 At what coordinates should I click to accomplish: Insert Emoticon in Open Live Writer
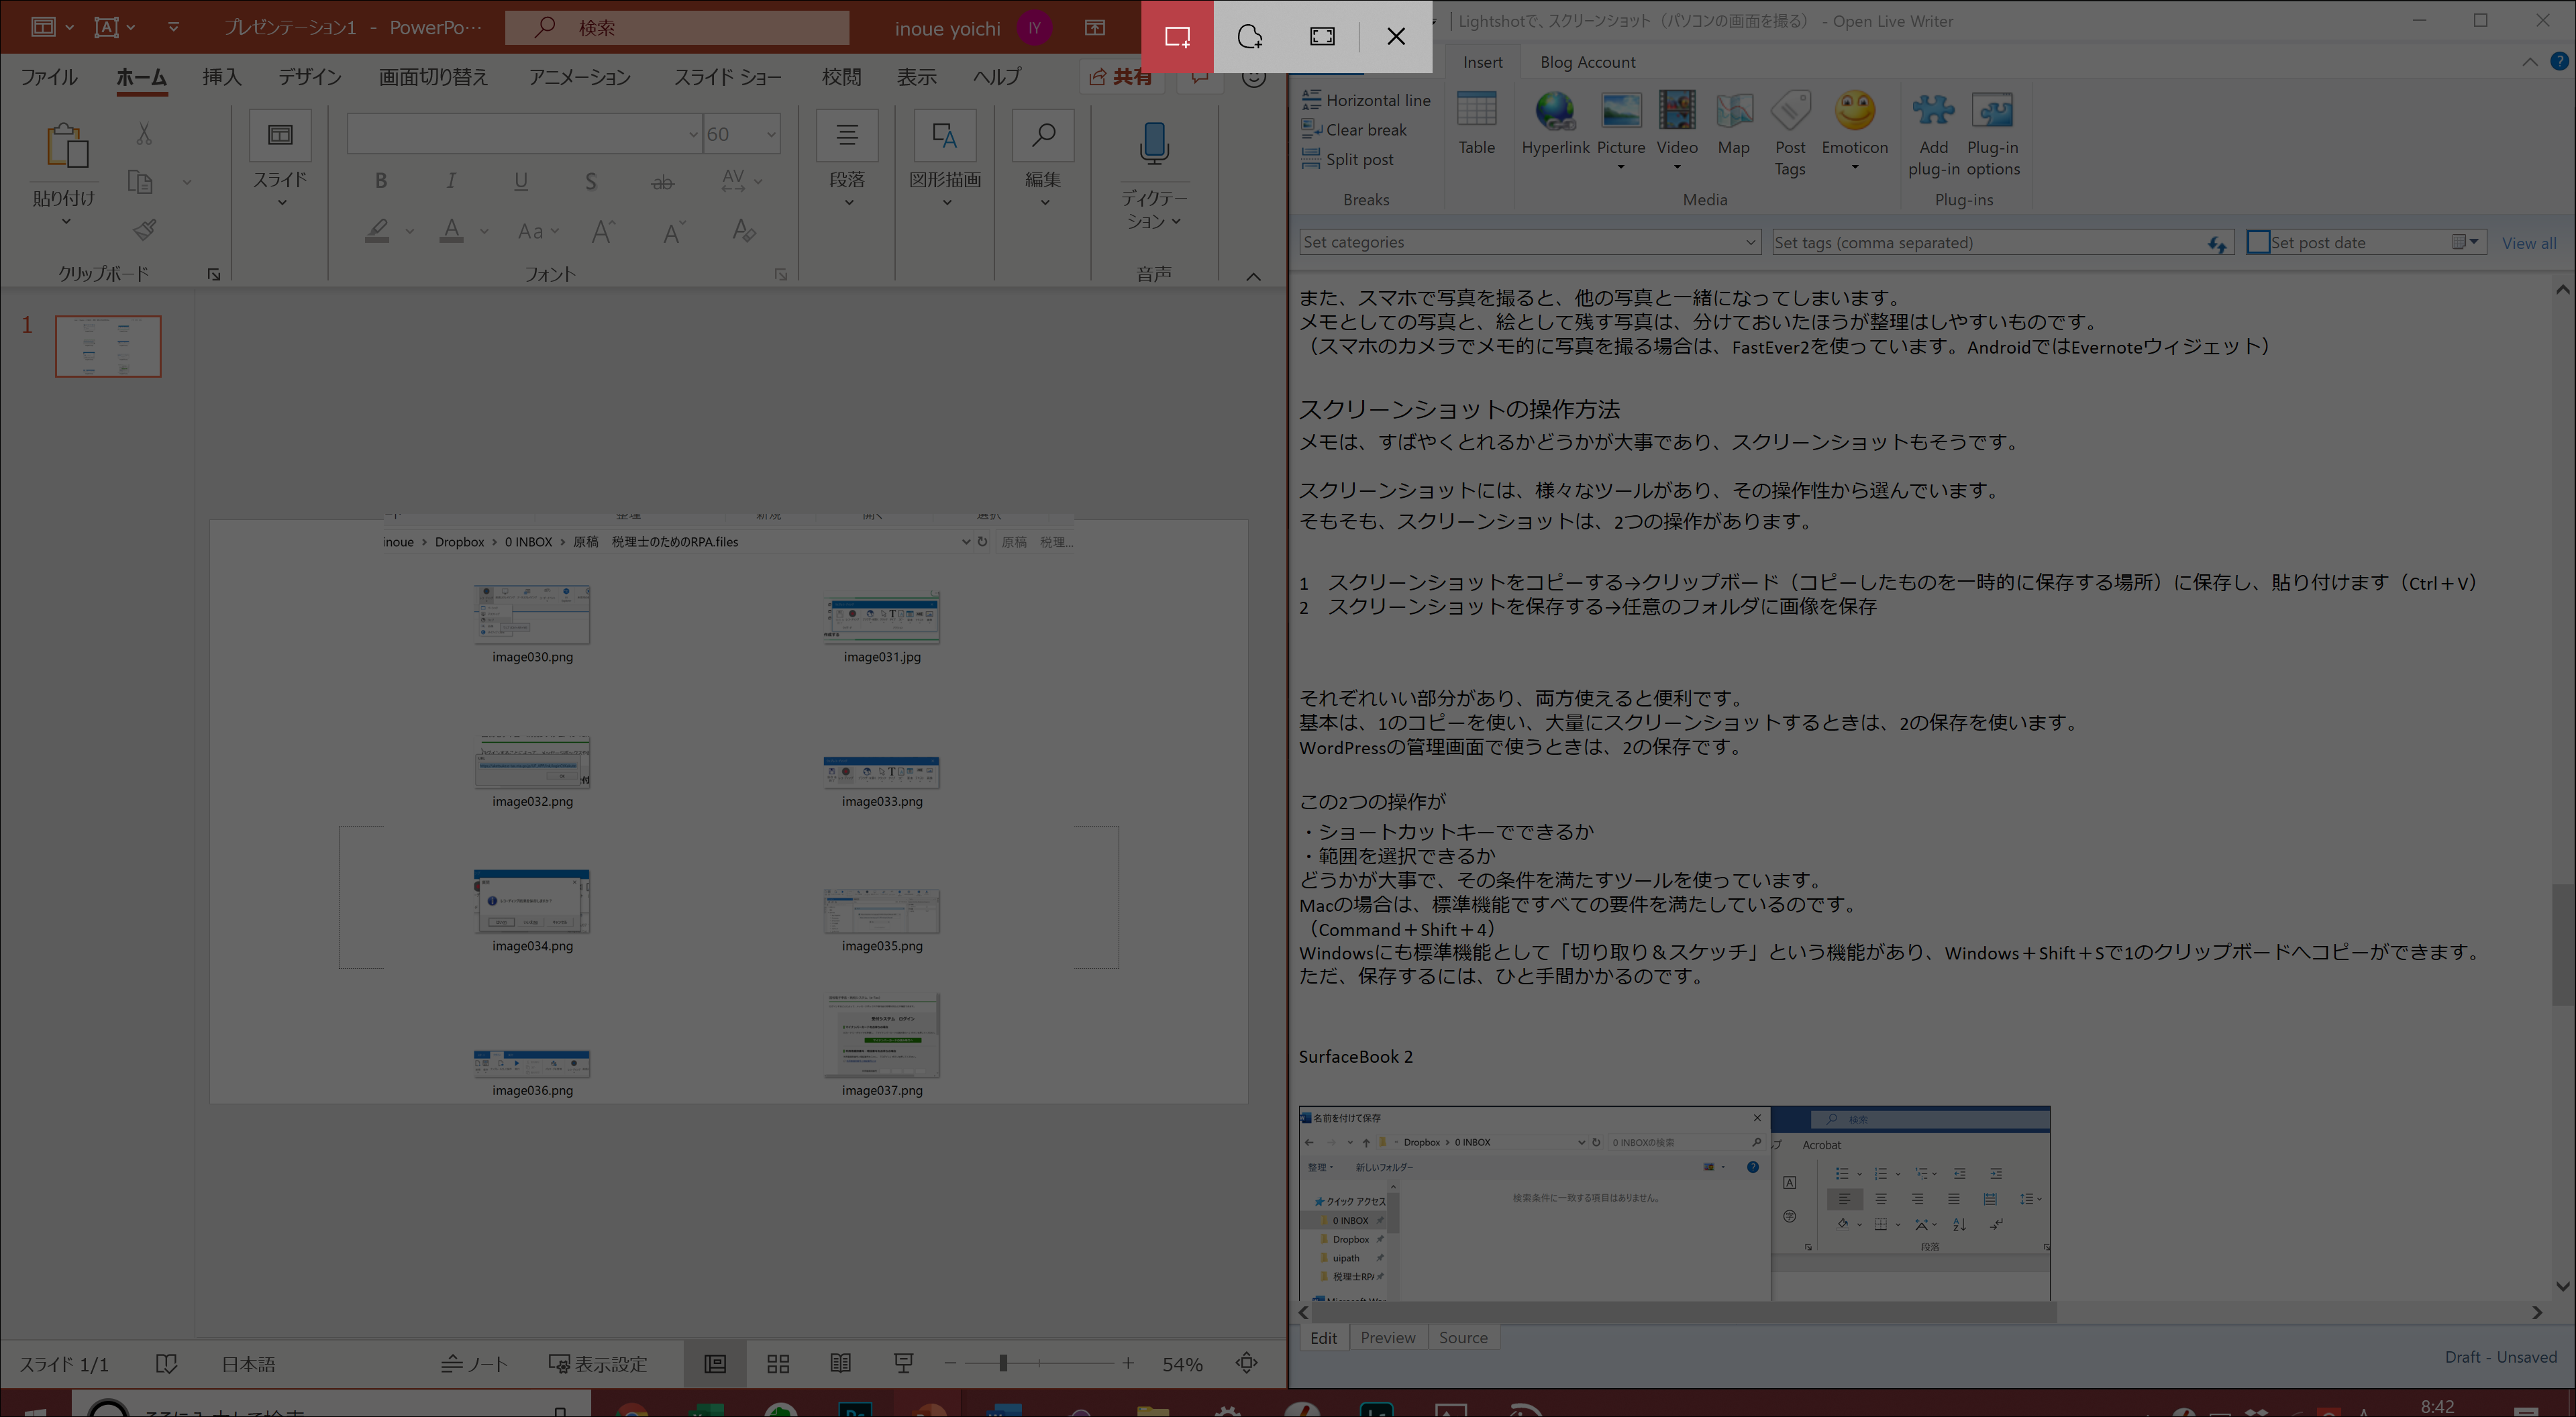(x=1855, y=130)
